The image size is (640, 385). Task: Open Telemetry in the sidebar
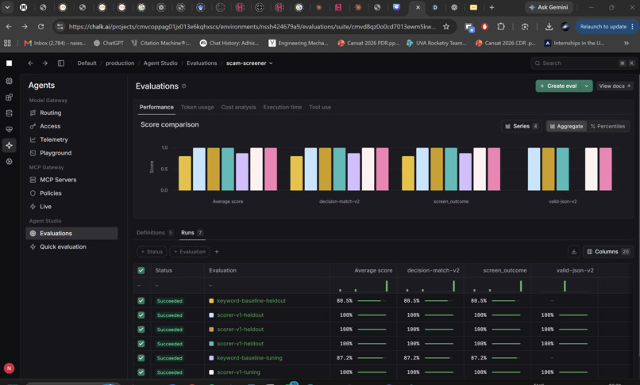(x=53, y=139)
